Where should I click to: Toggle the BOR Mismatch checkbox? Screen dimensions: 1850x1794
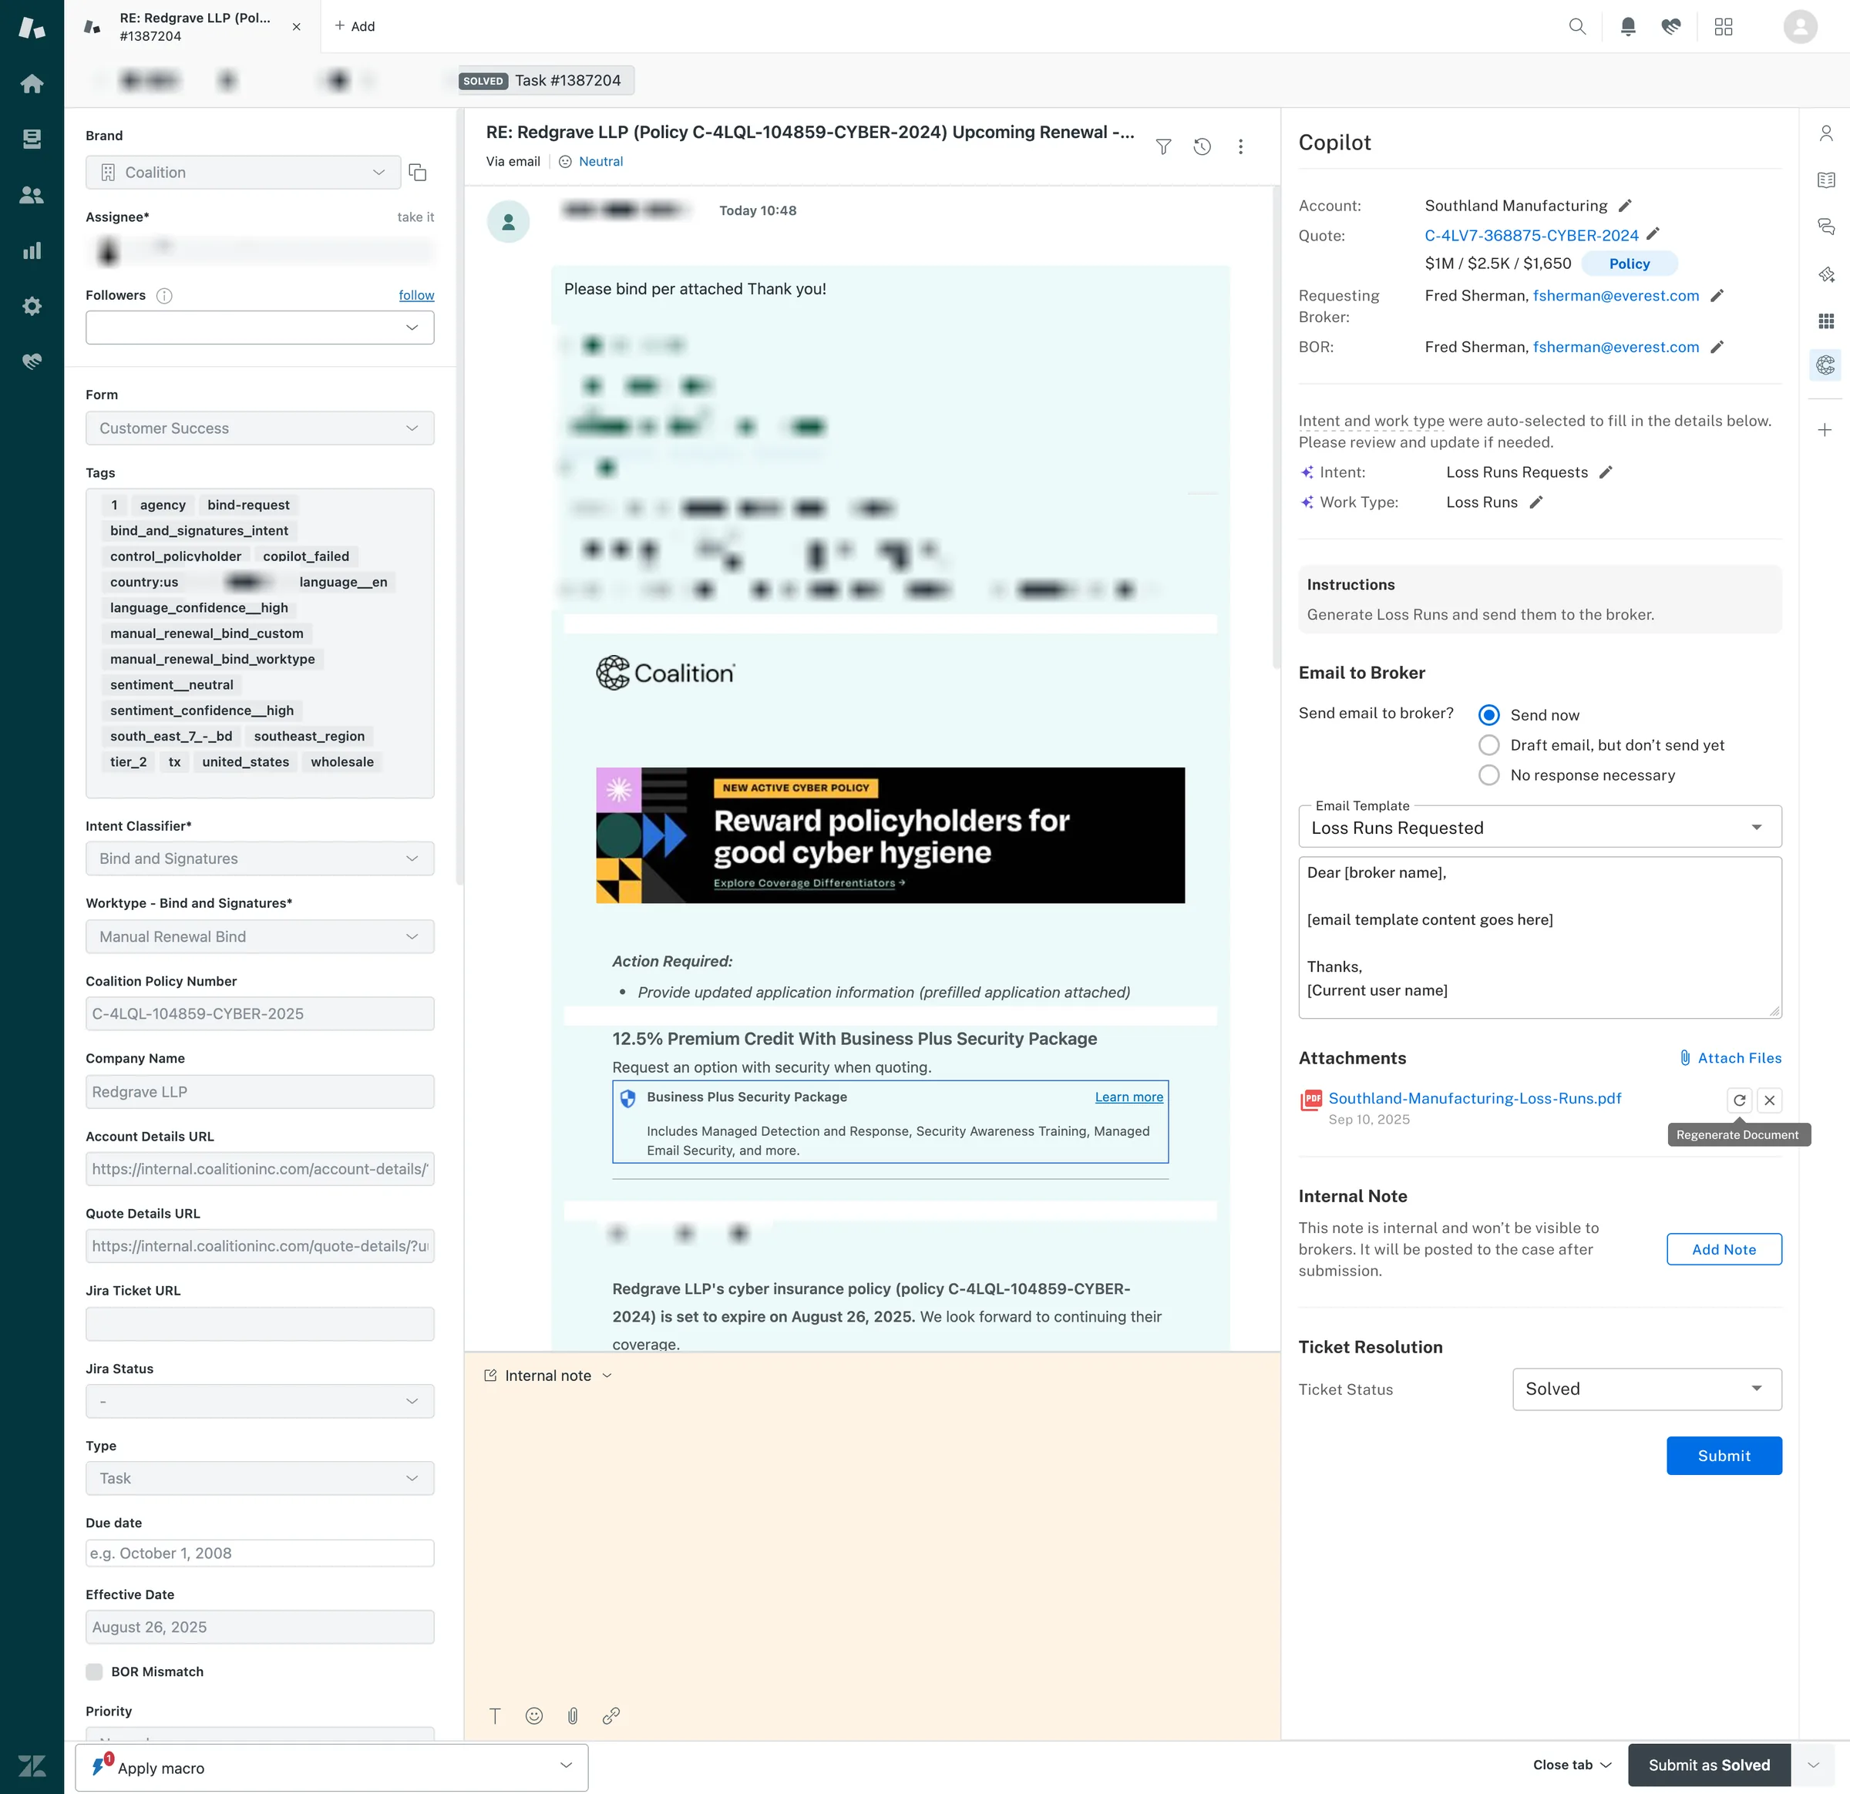(x=94, y=1671)
